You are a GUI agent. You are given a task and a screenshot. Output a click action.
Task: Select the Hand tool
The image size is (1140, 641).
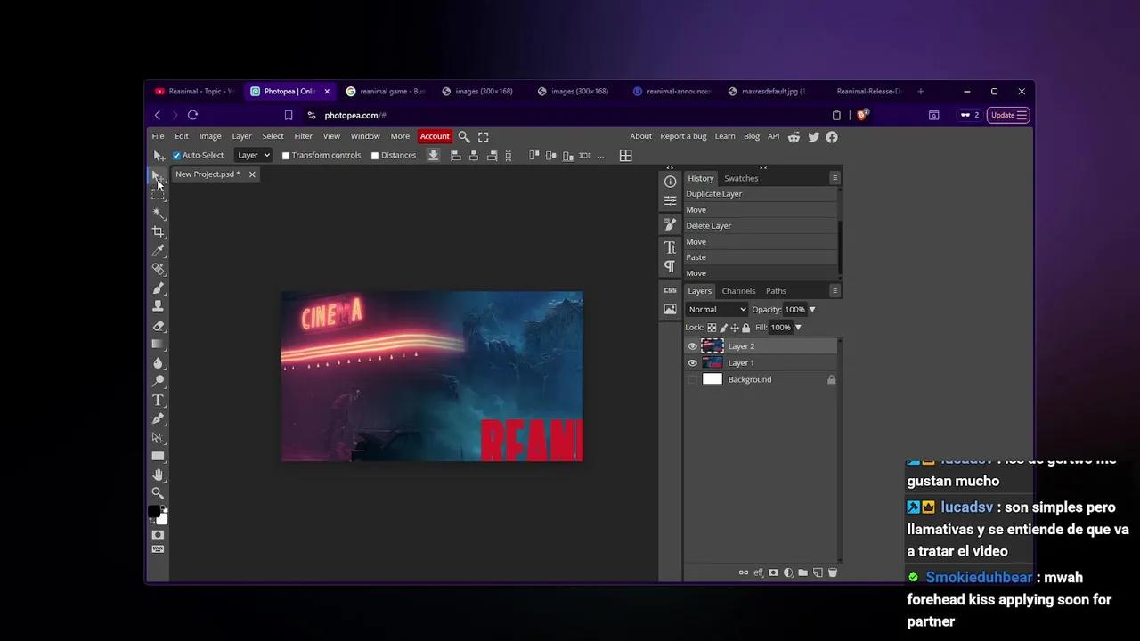coord(158,475)
